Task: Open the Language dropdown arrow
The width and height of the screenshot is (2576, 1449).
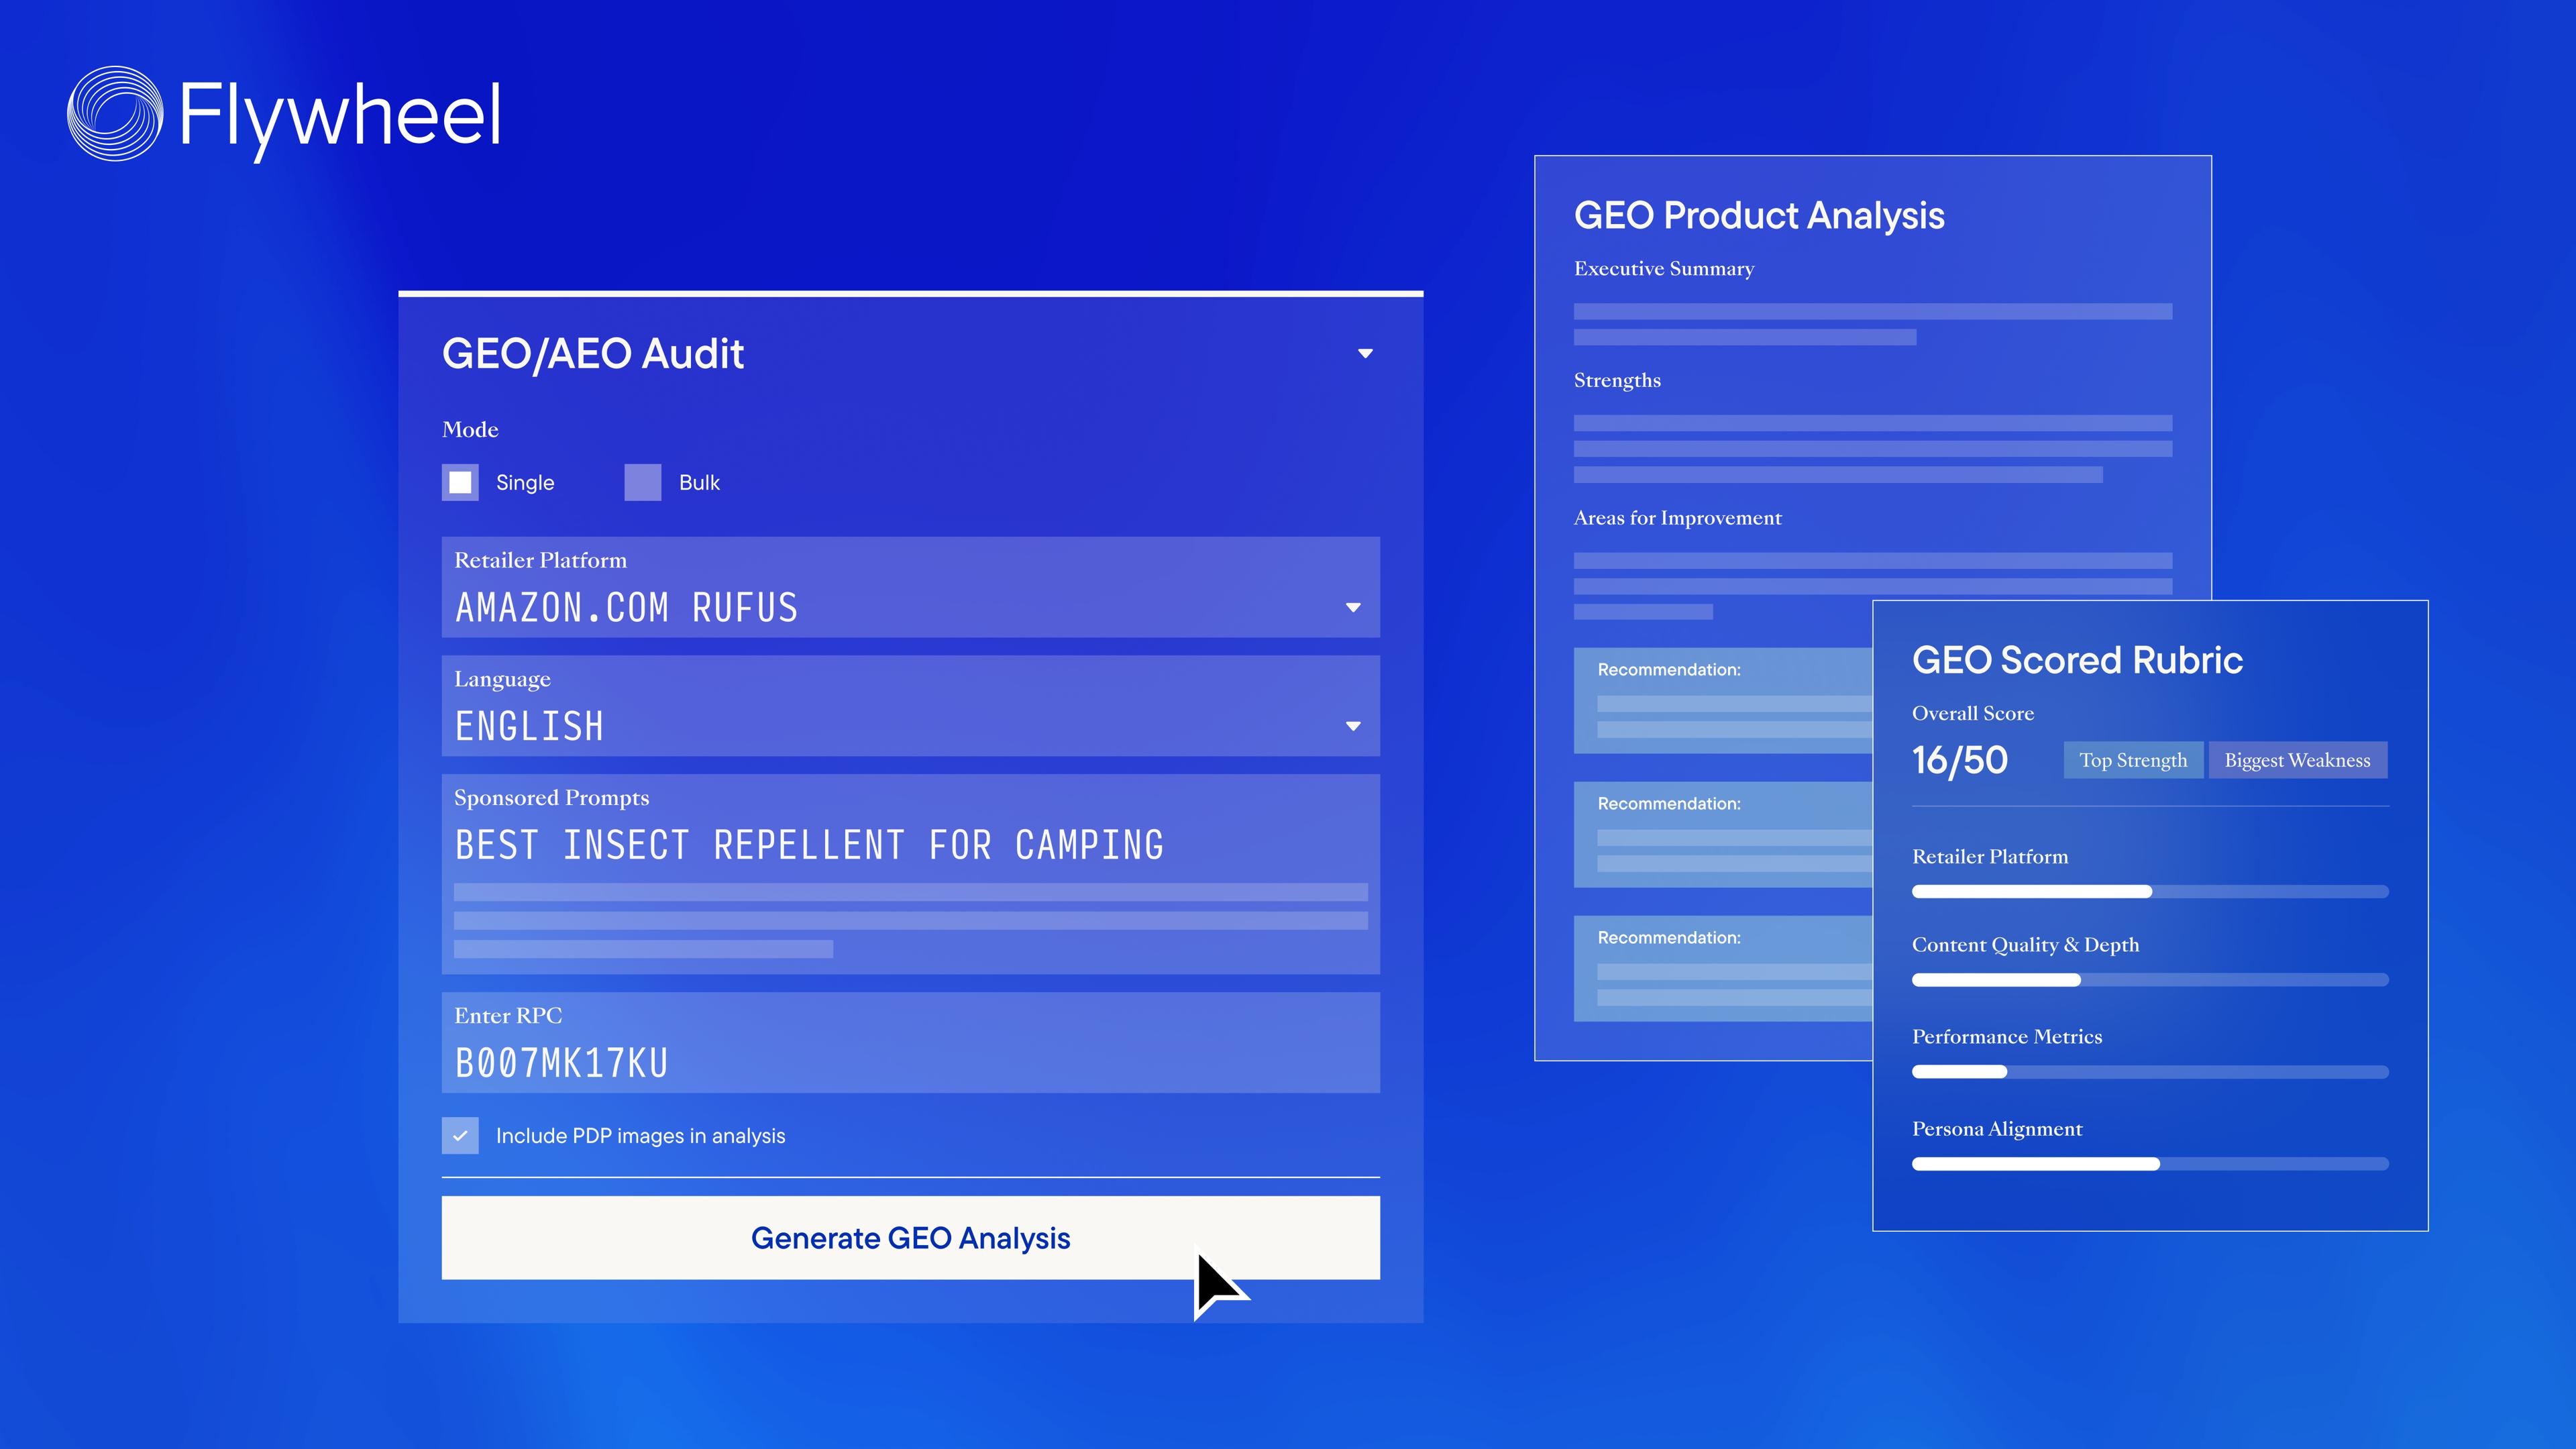Action: [x=1353, y=726]
